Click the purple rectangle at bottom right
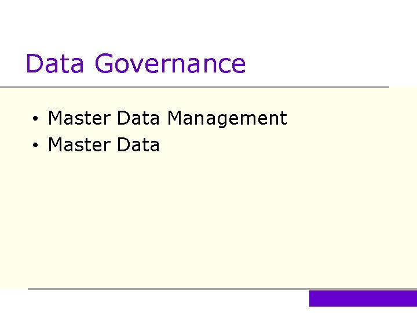417x313 pixels. (363, 298)
